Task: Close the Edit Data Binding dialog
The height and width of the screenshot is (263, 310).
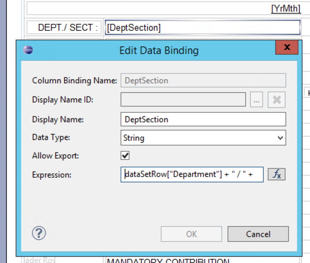Action: 286,47
